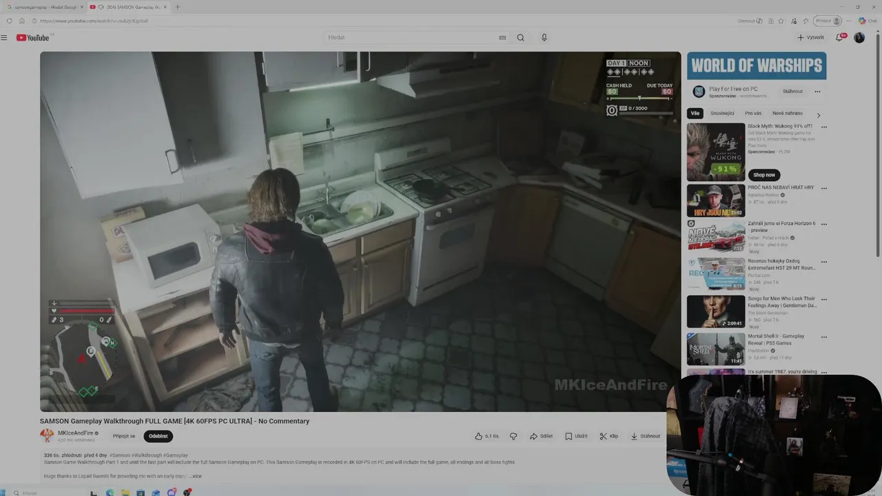Open the browser Chat copilot button

tap(868, 21)
